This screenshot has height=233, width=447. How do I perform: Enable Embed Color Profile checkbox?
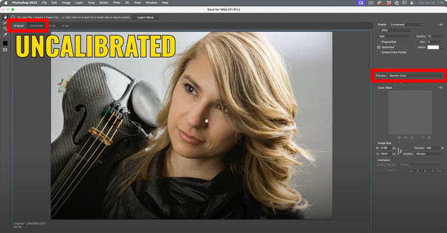(379, 52)
